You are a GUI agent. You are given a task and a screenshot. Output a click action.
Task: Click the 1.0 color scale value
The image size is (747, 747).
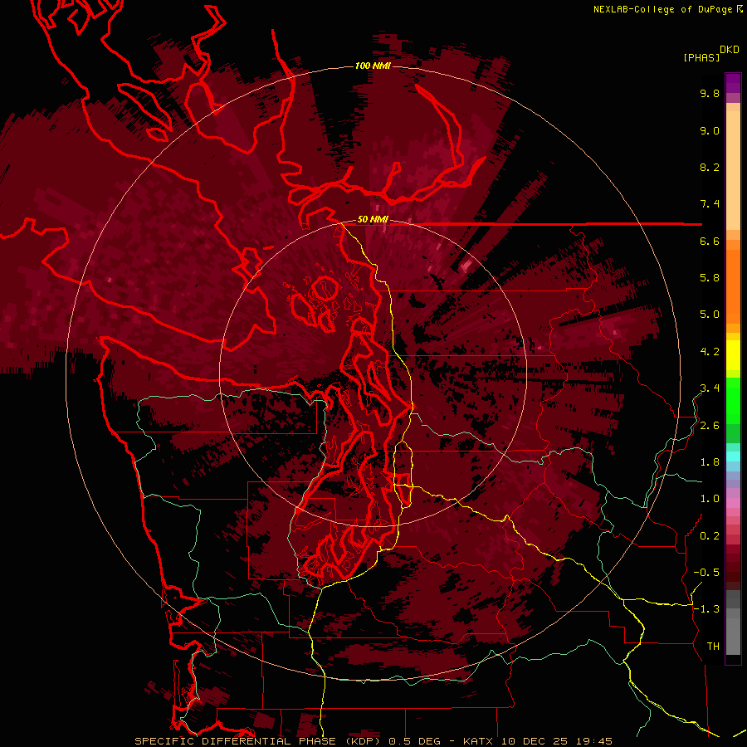pos(710,499)
